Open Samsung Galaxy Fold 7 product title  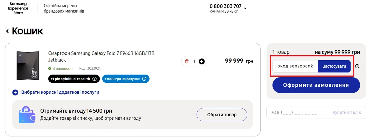(101, 57)
